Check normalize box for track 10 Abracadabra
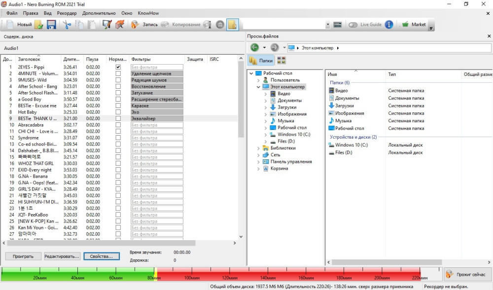The height and width of the screenshot is (290, 493). tap(118, 125)
